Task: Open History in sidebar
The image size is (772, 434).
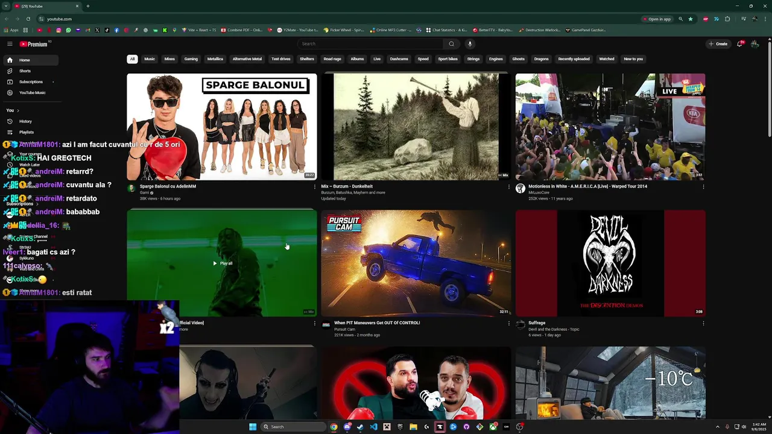Action: [30, 121]
